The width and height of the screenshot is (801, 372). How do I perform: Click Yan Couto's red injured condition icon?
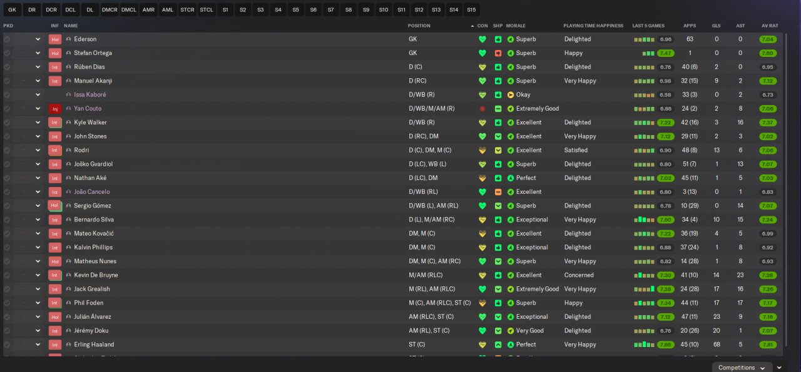point(482,109)
